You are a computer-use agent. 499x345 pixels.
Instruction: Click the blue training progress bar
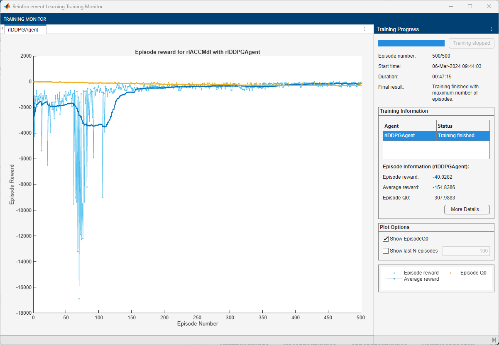[x=411, y=43]
